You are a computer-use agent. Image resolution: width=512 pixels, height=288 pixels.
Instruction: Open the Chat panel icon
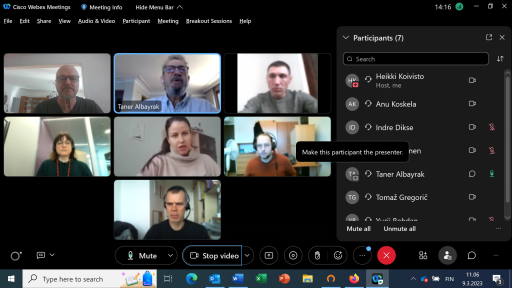[471, 255]
